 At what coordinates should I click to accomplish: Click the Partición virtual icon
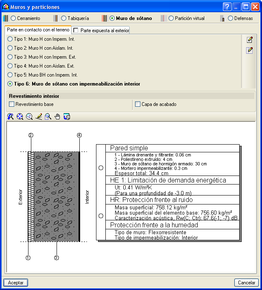point(163,18)
